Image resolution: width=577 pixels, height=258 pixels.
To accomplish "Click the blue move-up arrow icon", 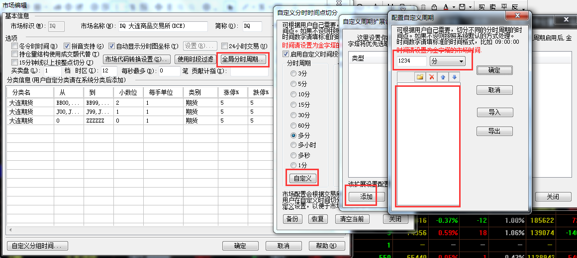I will click(443, 77).
